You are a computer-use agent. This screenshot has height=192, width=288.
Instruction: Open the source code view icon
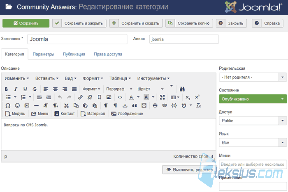click(x=120, y=97)
